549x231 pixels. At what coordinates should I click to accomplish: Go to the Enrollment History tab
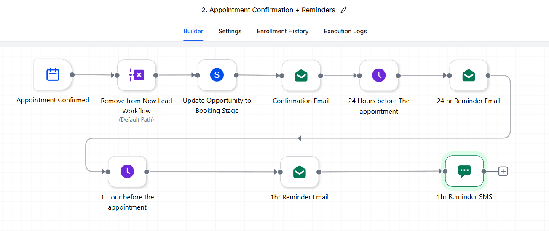pyautogui.click(x=283, y=31)
